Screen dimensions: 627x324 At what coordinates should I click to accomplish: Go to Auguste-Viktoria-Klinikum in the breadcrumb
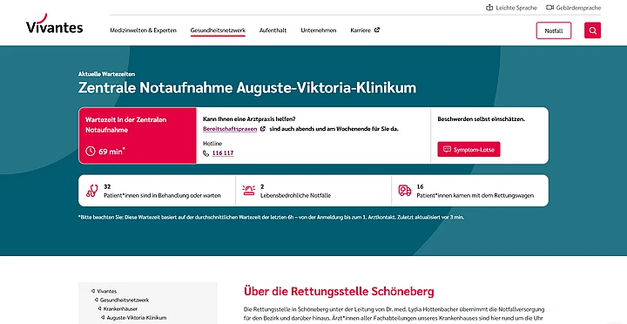pyautogui.click(x=137, y=318)
